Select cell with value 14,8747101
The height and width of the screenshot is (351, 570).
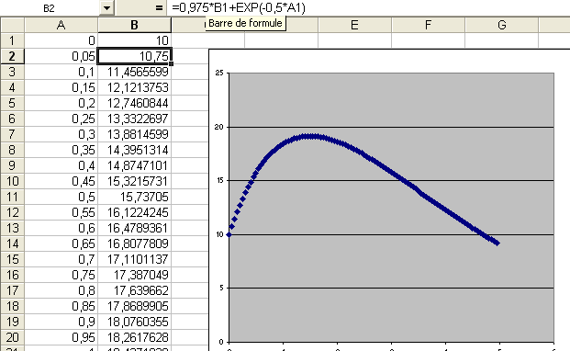135,165
